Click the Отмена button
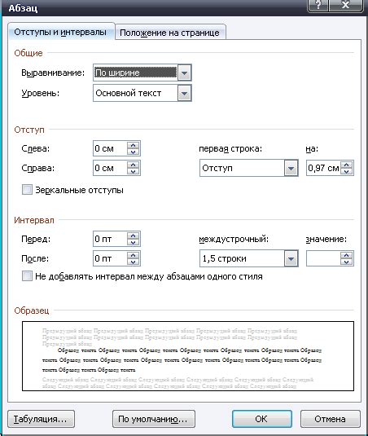368x436 pixels. [331, 419]
